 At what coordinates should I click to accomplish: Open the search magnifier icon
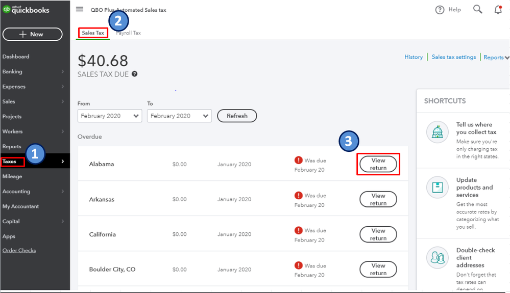[477, 9]
